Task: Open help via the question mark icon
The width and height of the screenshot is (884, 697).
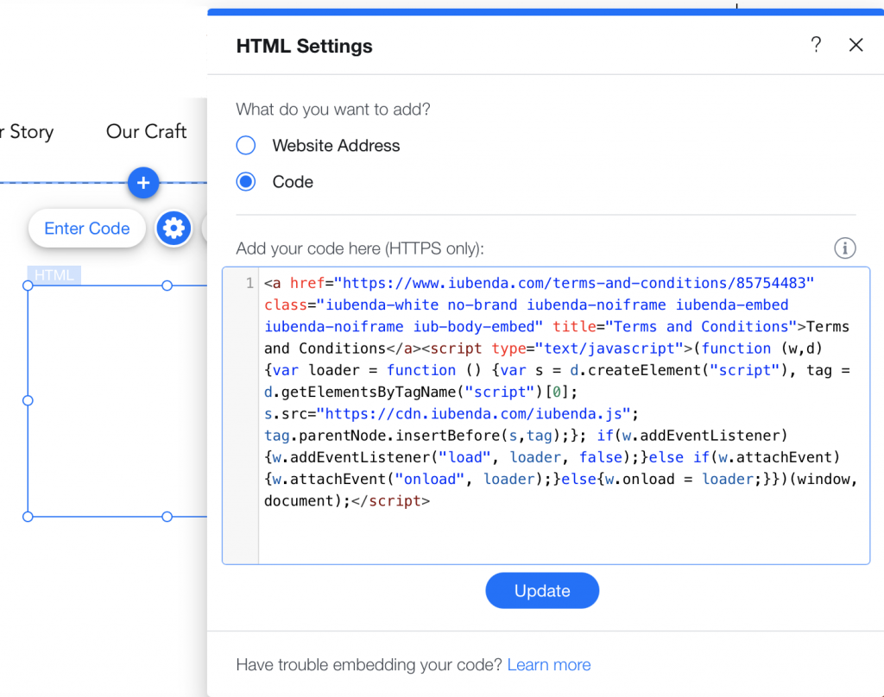Action: tap(816, 45)
